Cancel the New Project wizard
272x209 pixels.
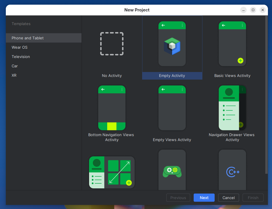point(228,198)
